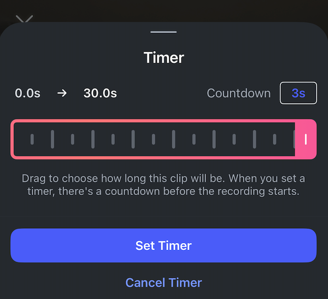This screenshot has height=299, width=328.
Task: Click the first tall tick on the slider
Action: [52, 139]
